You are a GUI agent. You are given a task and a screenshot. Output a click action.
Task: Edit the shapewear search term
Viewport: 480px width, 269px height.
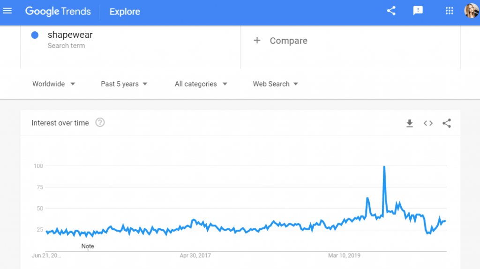70,35
